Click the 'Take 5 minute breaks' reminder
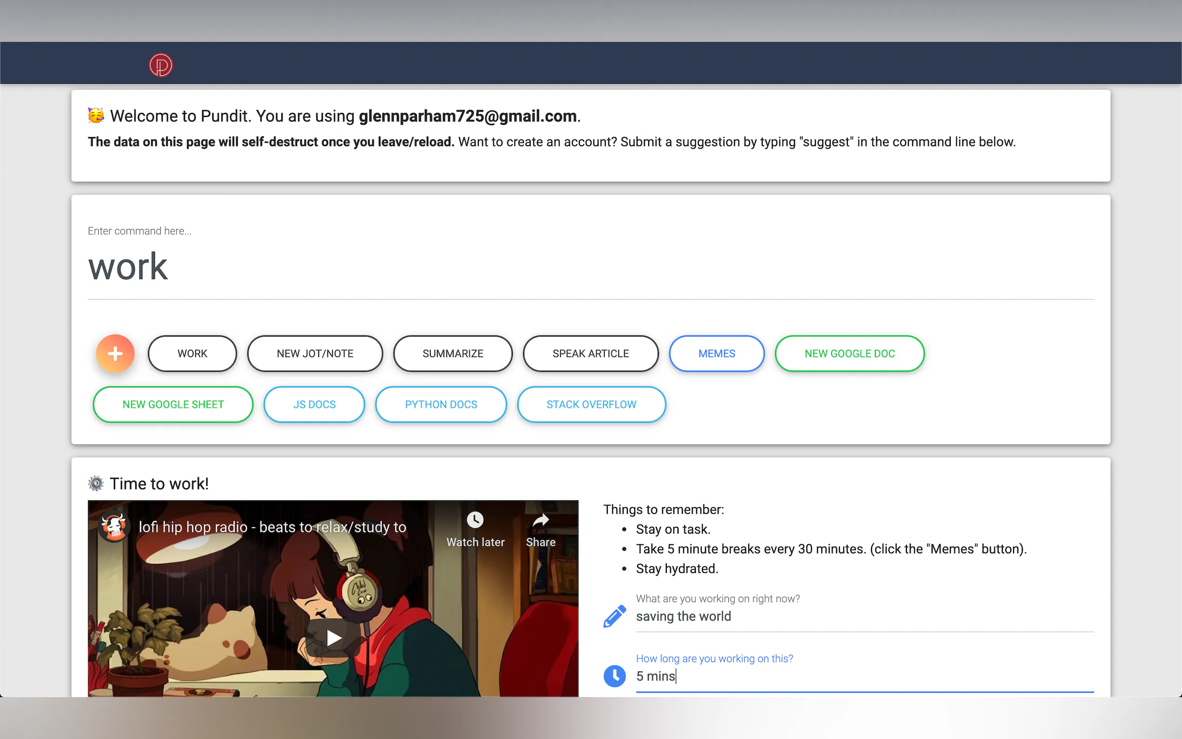The image size is (1182, 739). click(x=832, y=549)
